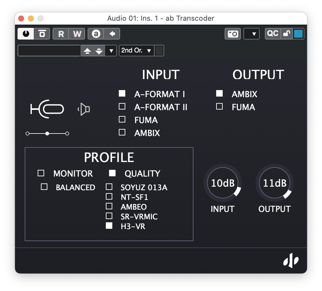Screen dimensions: 322x291
Task: Click the 'PROFILE' heading text
Action: coord(109,157)
